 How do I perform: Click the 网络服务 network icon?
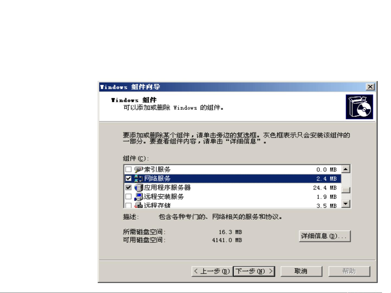coord(138,179)
